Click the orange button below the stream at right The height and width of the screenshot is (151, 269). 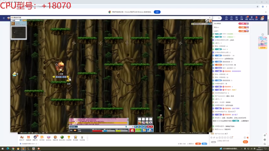198,144
